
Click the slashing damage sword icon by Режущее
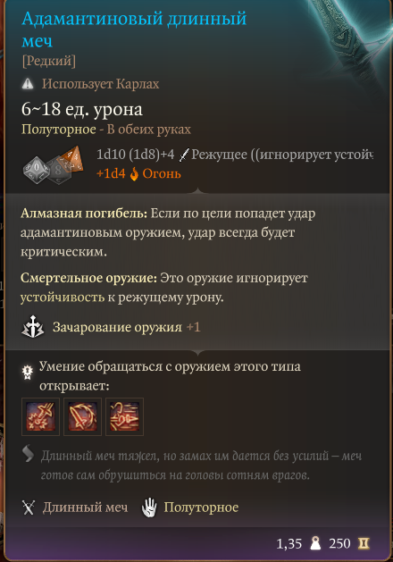(184, 155)
